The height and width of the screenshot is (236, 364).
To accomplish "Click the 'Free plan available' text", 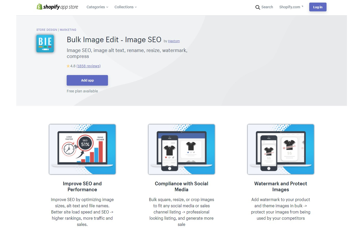I will pyautogui.click(x=82, y=91).
